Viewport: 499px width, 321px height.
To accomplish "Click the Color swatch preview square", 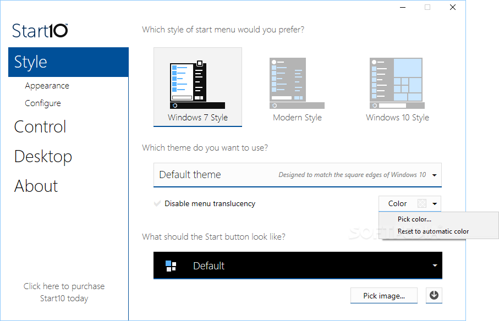I will click(x=422, y=203).
